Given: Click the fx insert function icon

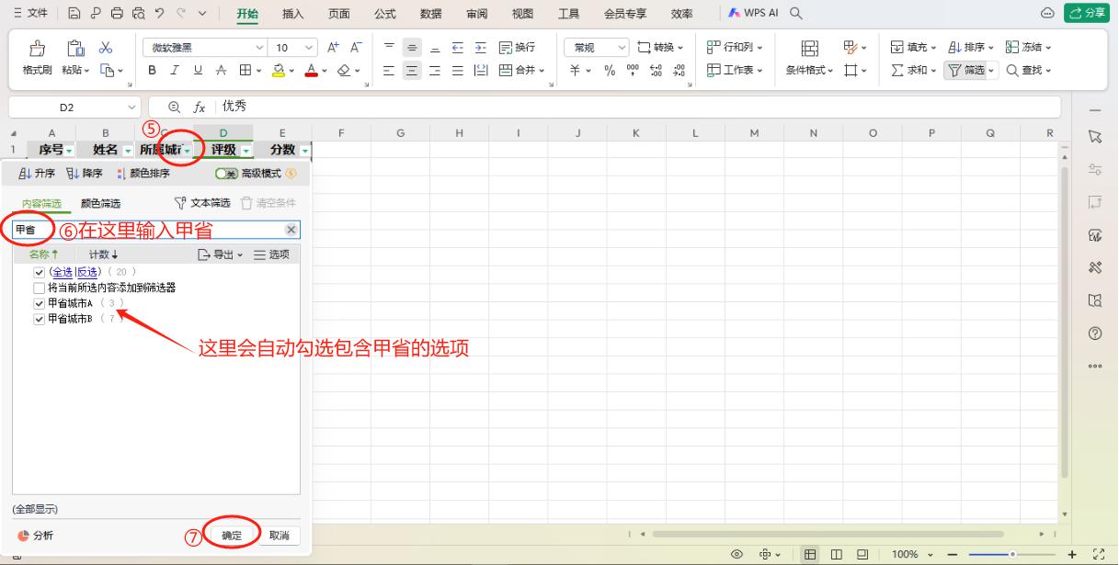Looking at the screenshot, I should coord(199,107).
